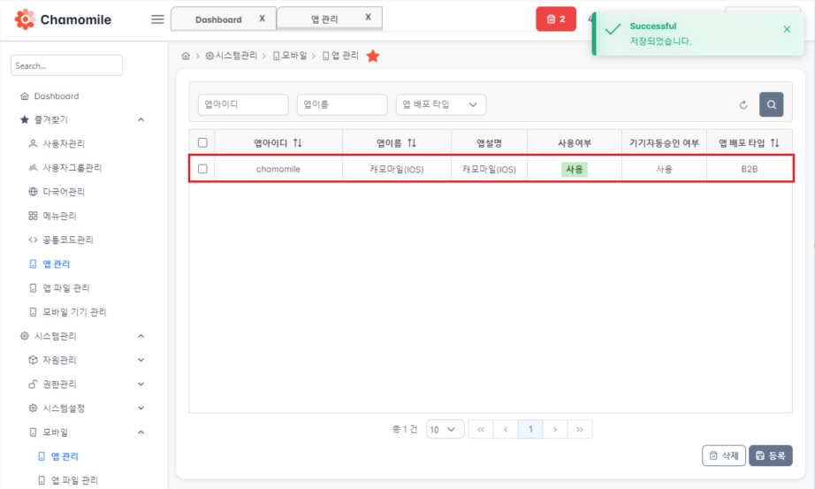The height and width of the screenshot is (489, 815).
Task: Click the home breadcrumb icon
Action: [186, 56]
